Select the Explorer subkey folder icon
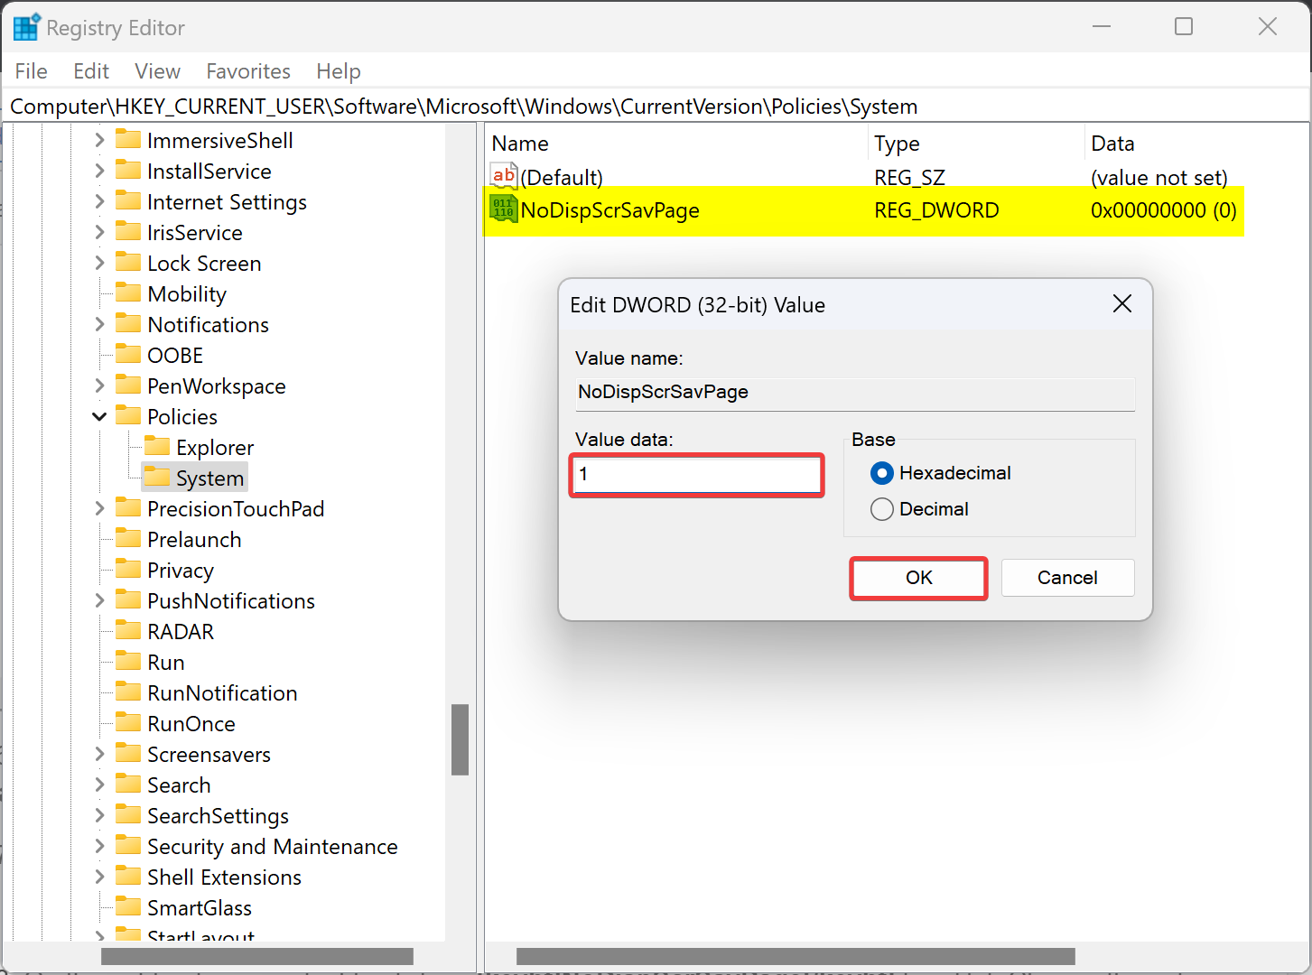The width and height of the screenshot is (1312, 975). (158, 446)
